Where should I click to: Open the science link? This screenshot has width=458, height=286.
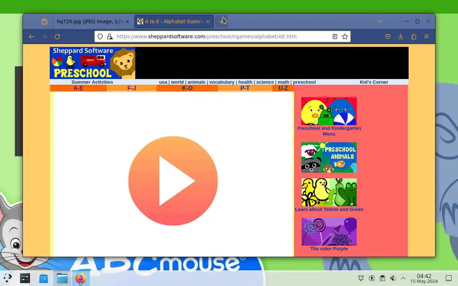coord(265,82)
